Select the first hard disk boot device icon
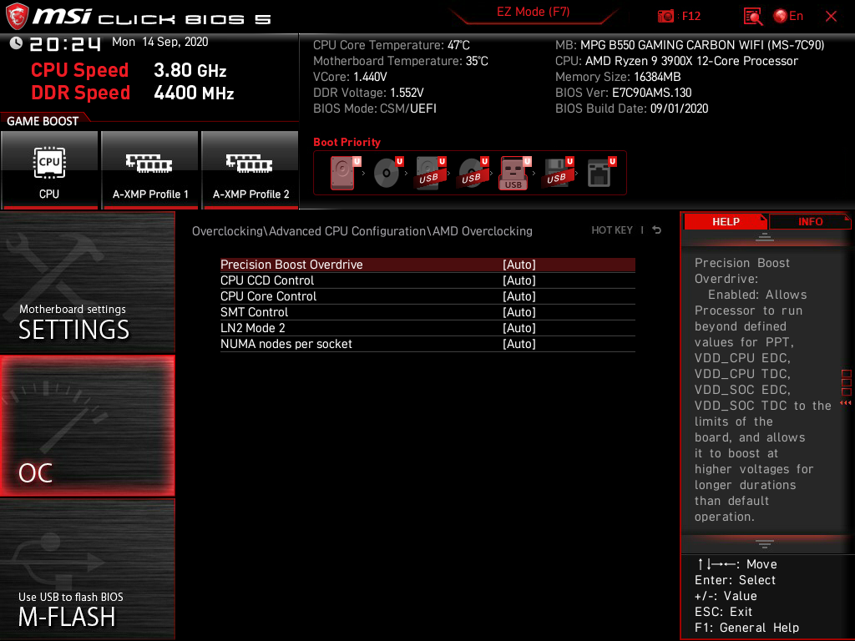Image resolution: width=855 pixels, height=641 pixels. (344, 173)
